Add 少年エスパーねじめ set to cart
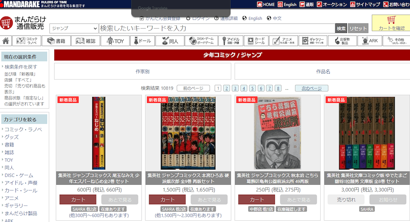 (x=78, y=199)
